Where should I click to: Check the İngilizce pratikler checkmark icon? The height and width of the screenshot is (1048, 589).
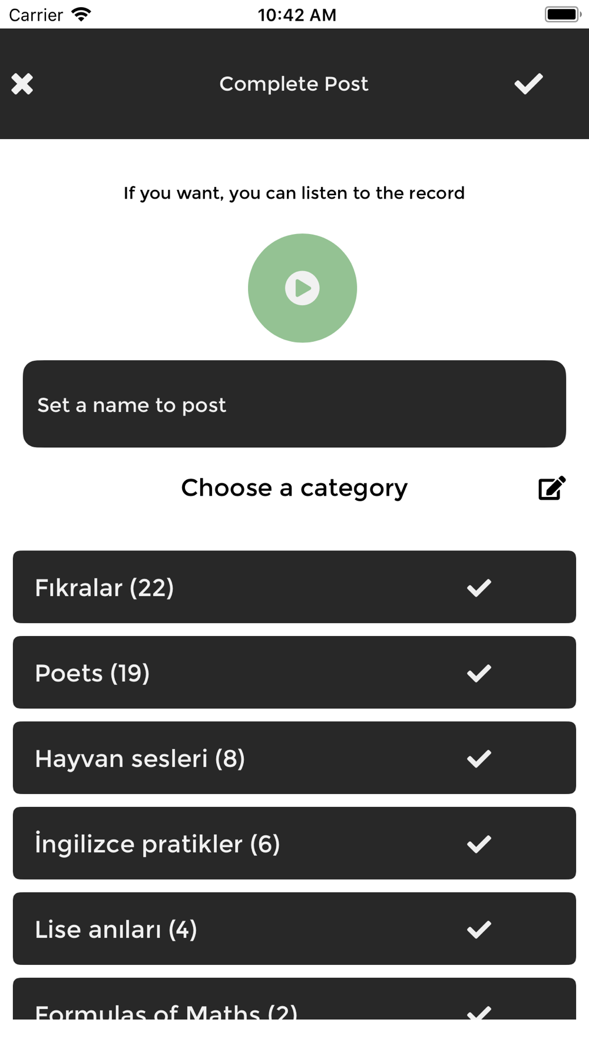(479, 844)
